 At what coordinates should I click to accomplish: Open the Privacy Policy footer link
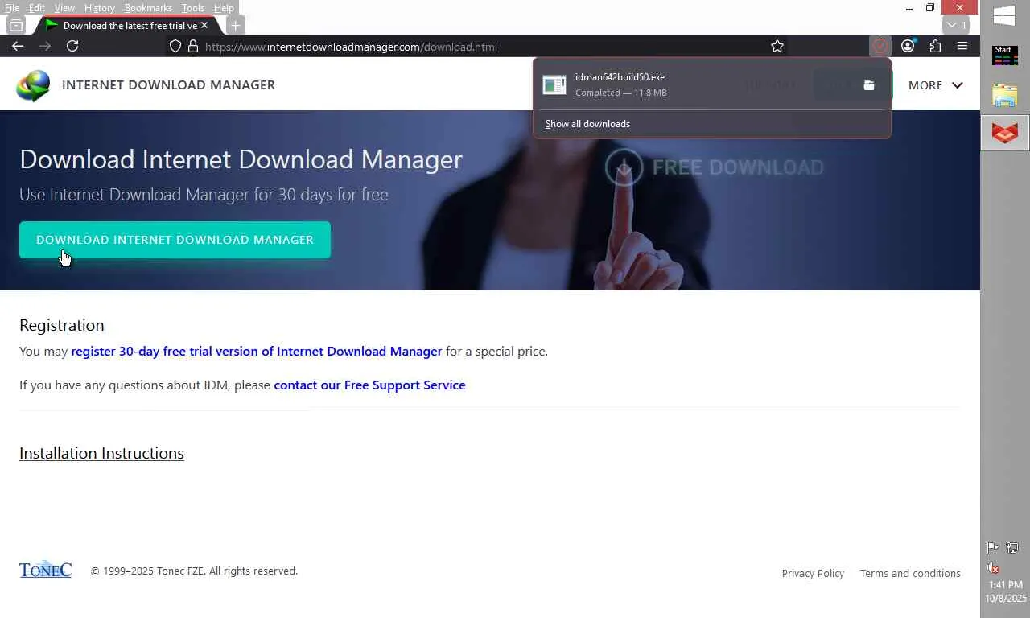pos(813,574)
